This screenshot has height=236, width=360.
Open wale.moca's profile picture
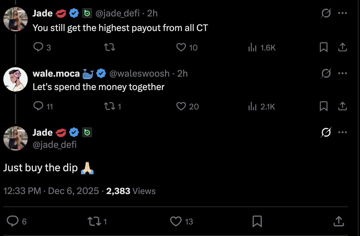[x=16, y=79]
